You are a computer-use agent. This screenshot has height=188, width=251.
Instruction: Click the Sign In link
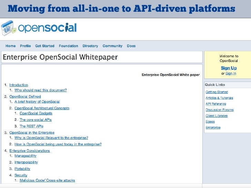point(231,73)
